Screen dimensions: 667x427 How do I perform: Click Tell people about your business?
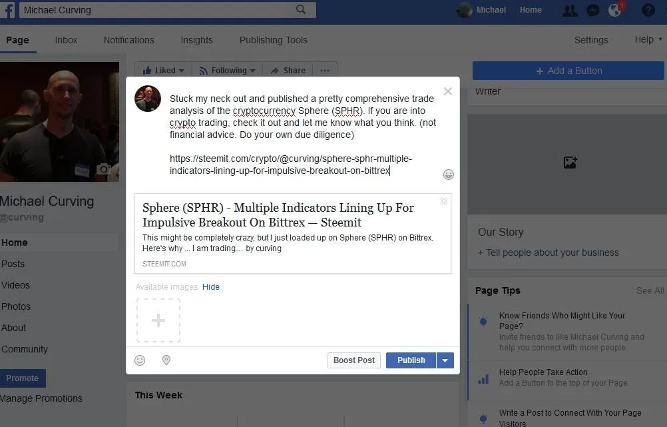pos(549,252)
